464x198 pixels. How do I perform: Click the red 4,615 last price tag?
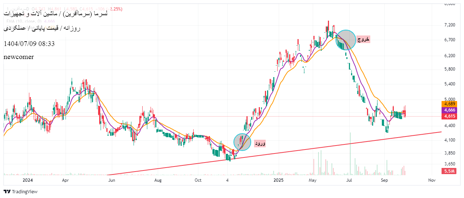(x=449, y=116)
